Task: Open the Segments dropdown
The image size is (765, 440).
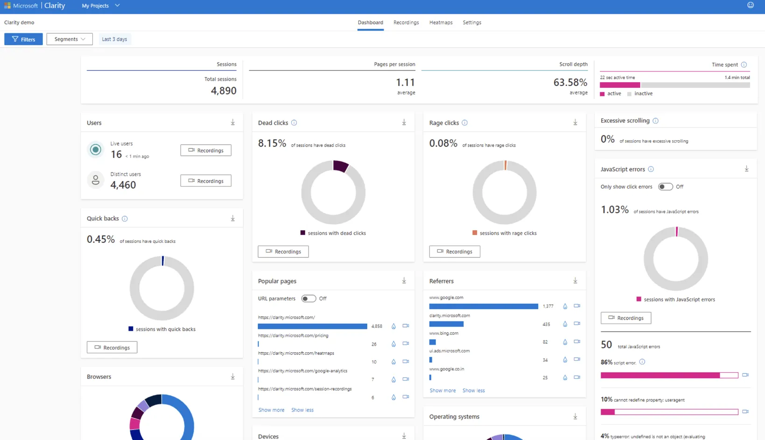Action: point(70,39)
